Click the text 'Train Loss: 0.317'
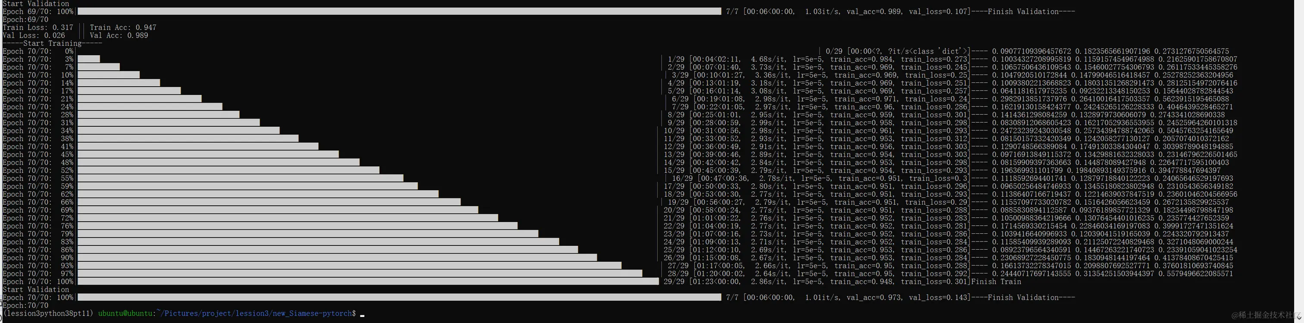 click(x=38, y=27)
